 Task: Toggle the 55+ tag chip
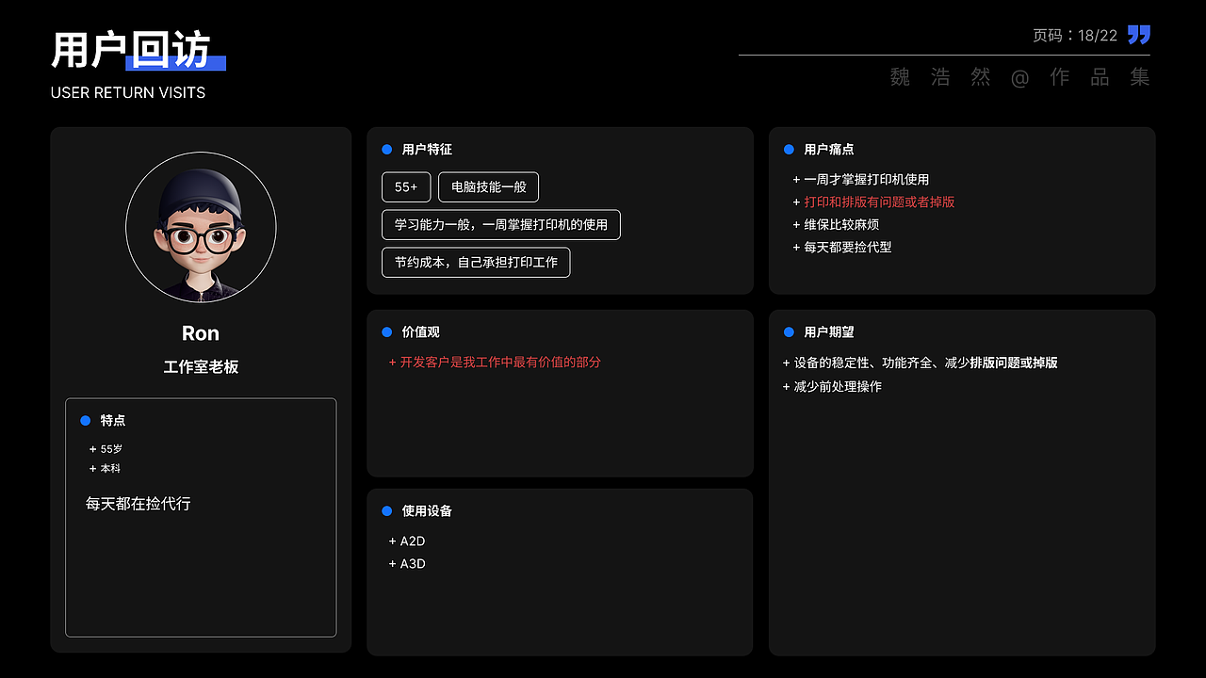405,186
